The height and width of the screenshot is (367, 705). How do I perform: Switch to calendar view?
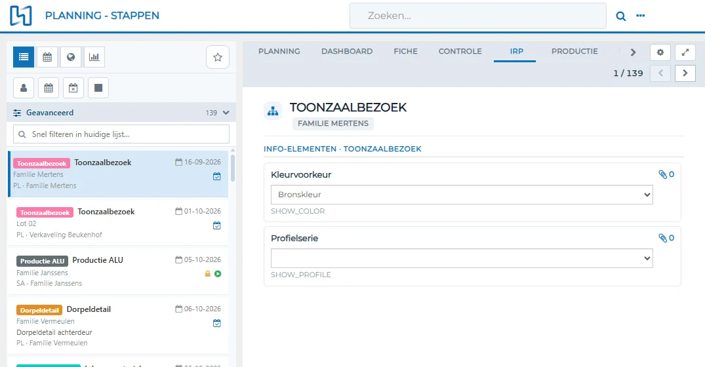pos(47,57)
